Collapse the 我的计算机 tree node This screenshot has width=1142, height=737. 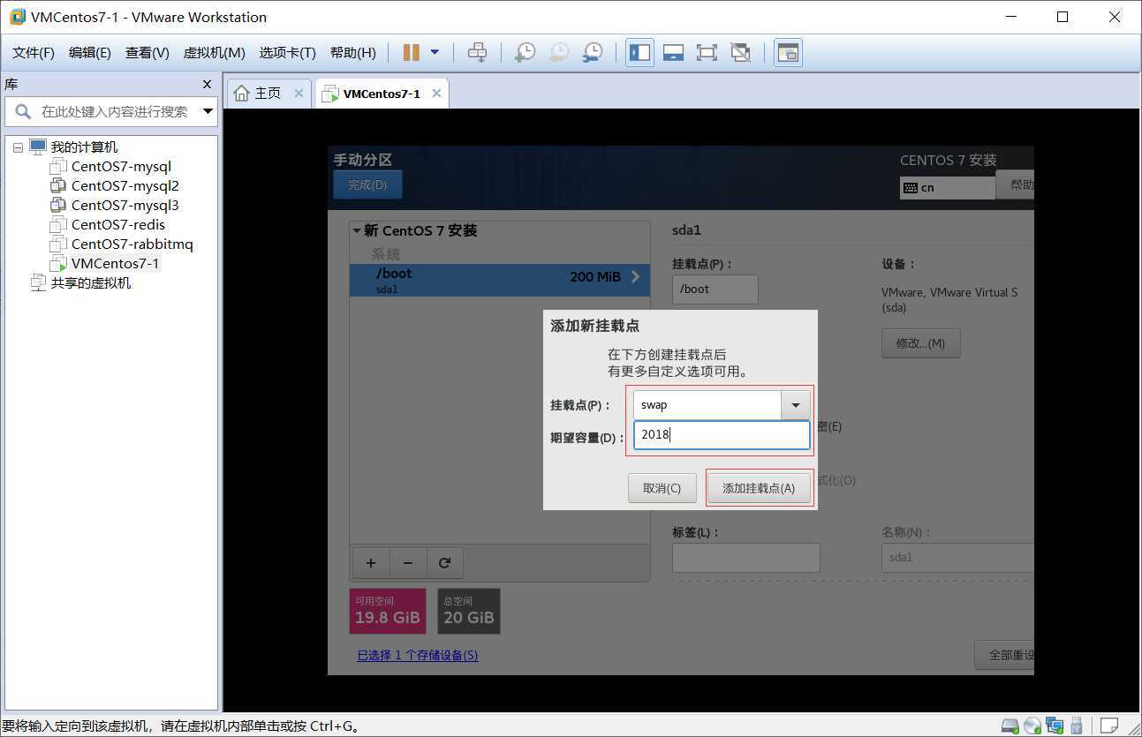click(x=18, y=147)
